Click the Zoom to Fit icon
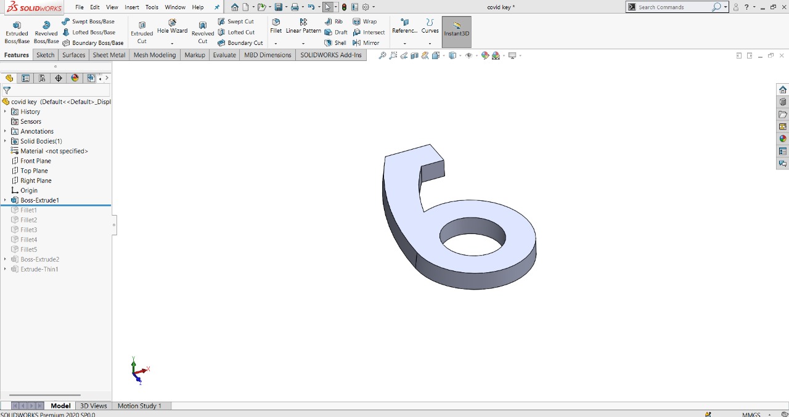The width and height of the screenshot is (789, 417). (382, 55)
